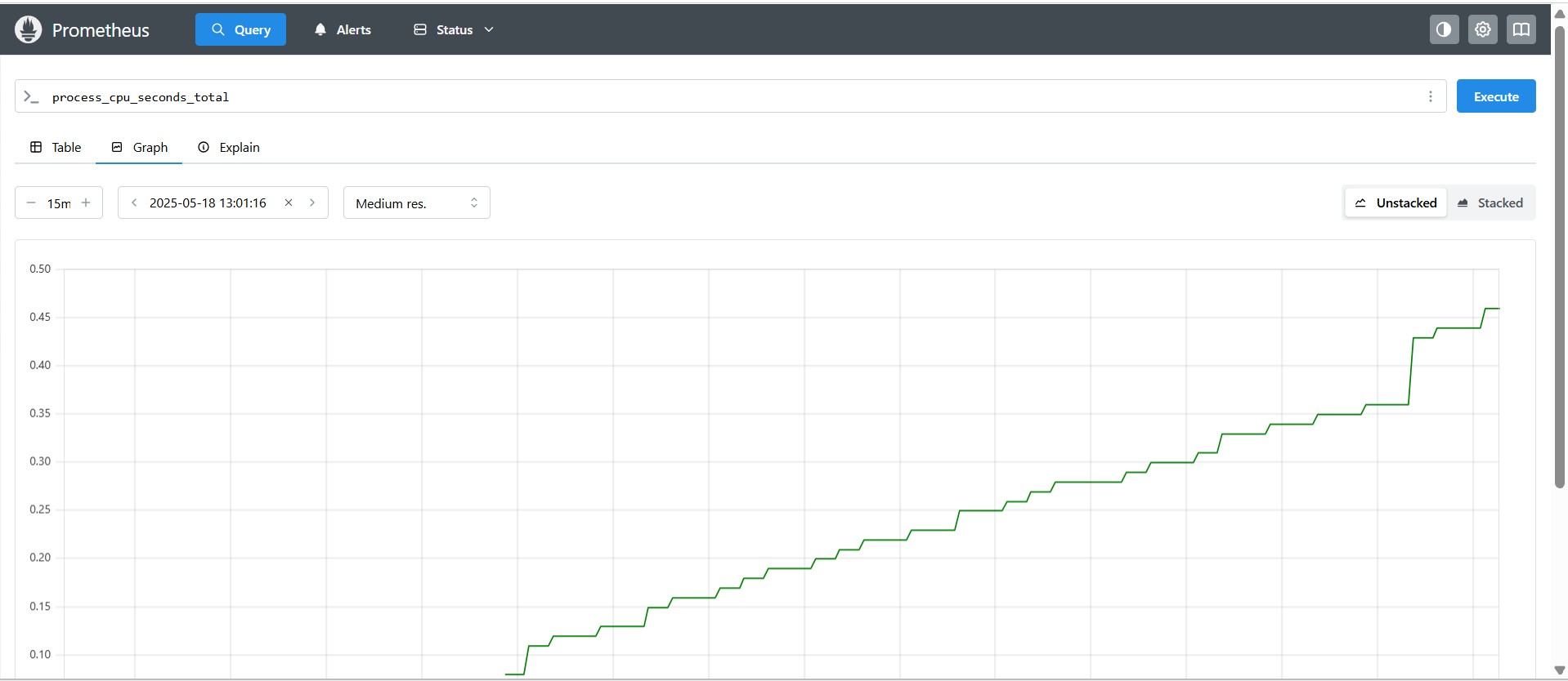The image size is (1568, 681).
Task: Increase range with plus icon
Action: tap(86, 203)
